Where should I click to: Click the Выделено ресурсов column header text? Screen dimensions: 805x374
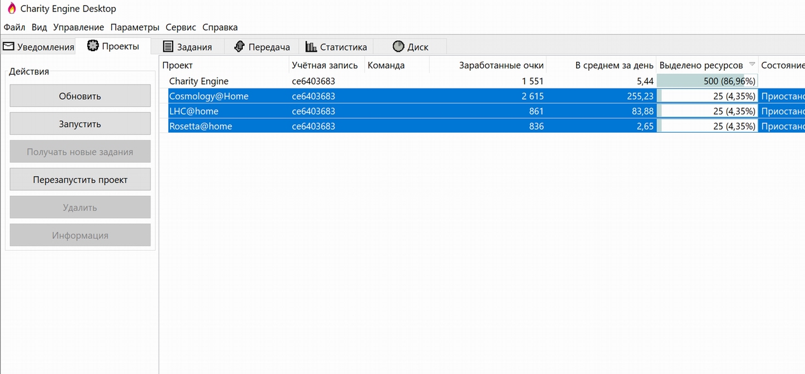(x=701, y=65)
